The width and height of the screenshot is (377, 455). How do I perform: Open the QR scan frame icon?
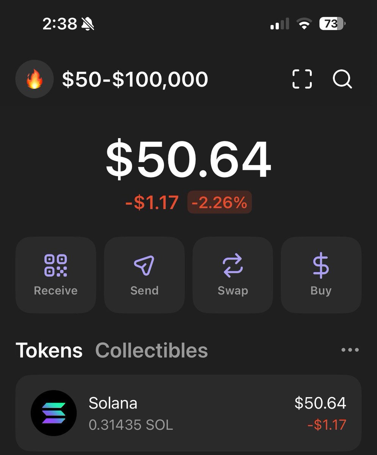point(302,79)
